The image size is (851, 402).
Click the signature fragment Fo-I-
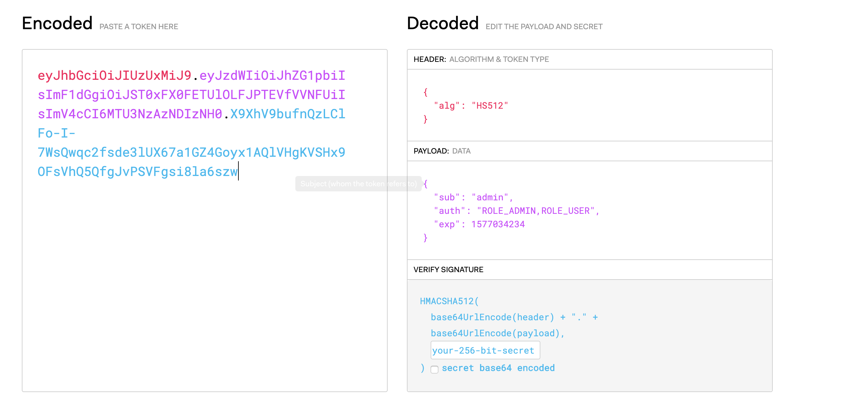tap(56, 133)
